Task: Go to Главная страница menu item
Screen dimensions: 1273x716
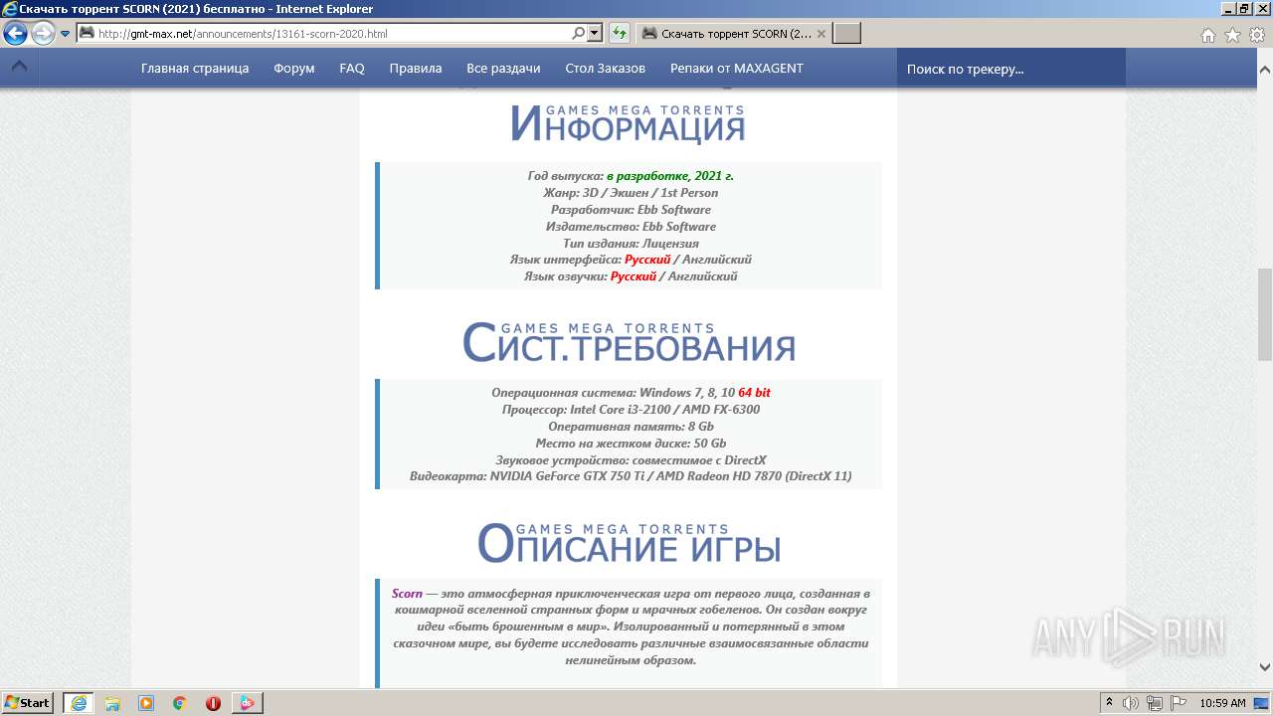Action: [195, 69]
